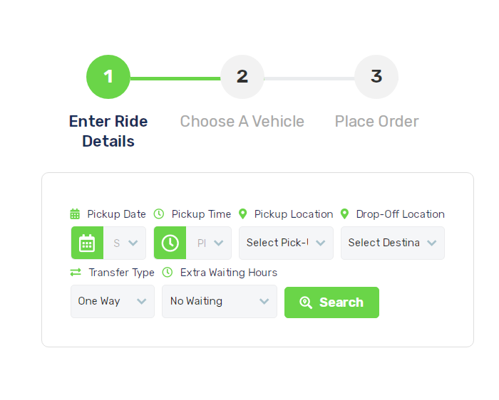Go to step 2 circle
This screenshot has width=499, height=400.
point(242,77)
